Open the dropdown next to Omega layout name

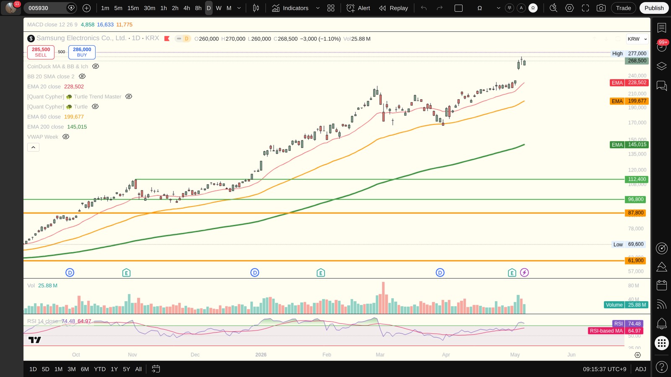(x=498, y=8)
